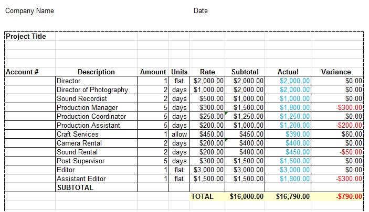Select Sound Rental actual value $450.00
The width and height of the screenshot is (369, 212).
pos(288,152)
